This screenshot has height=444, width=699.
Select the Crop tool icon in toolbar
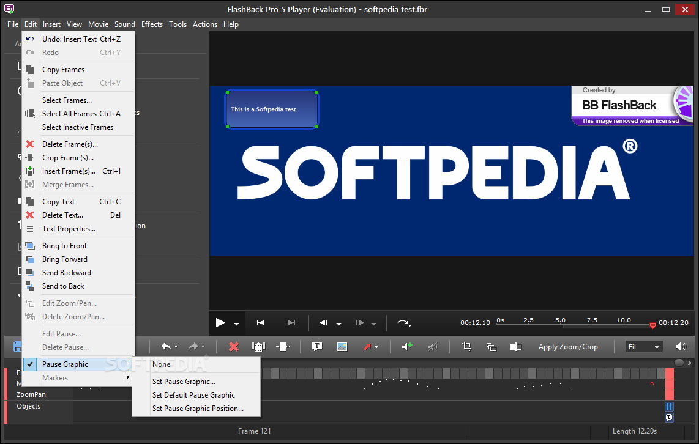coord(466,347)
